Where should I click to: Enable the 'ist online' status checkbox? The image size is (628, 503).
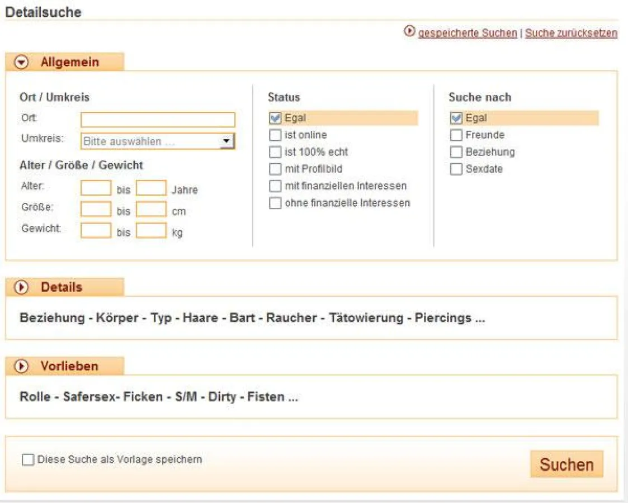click(275, 135)
